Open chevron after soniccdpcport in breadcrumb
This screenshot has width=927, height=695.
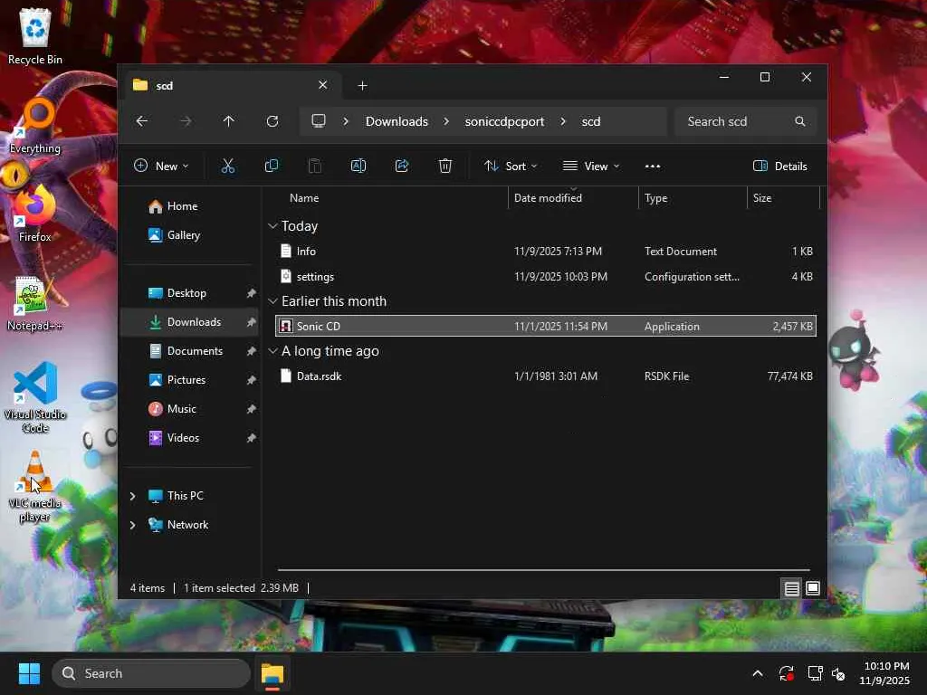pos(563,121)
